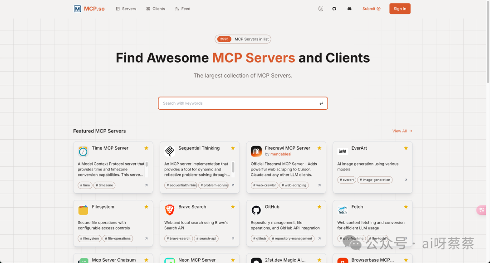Click the Sequential Thinking card icon
This screenshot has width=490, height=263.
(169, 151)
